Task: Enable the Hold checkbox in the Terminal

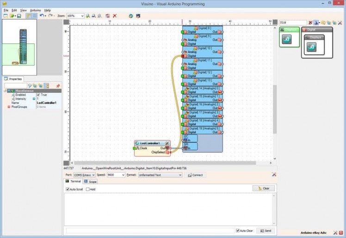Action: [x=87, y=189]
